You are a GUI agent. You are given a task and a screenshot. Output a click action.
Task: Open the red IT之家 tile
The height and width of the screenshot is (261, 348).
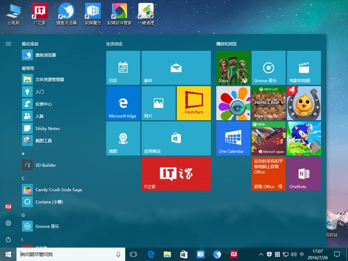[x=176, y=174]
